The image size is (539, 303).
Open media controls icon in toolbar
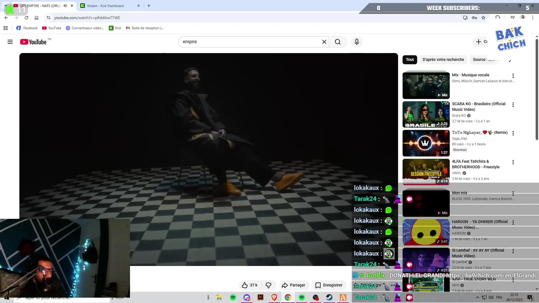pos(512,17)
